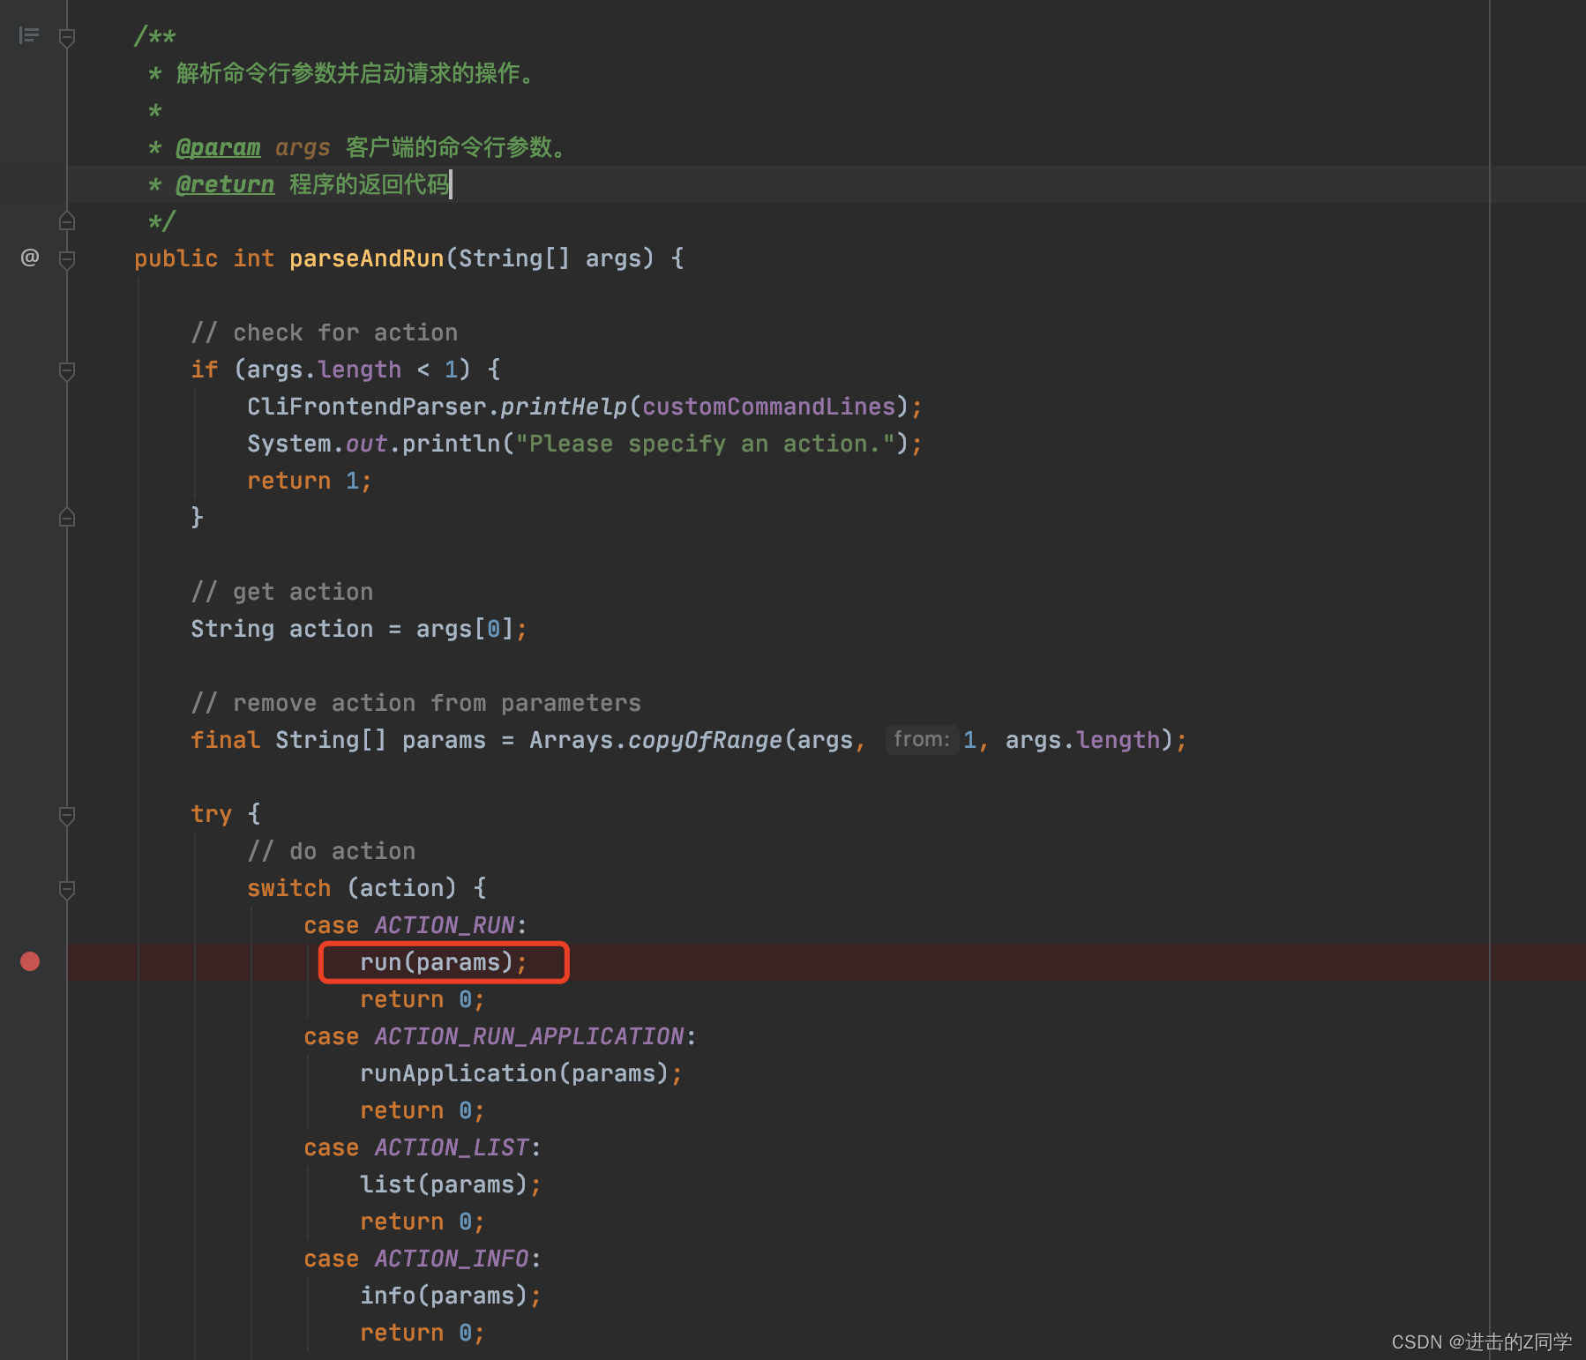Click the @ annotation gutter icon beside parseAndRun
Screen dimensions: 1586x1360
tap(30, 258)
